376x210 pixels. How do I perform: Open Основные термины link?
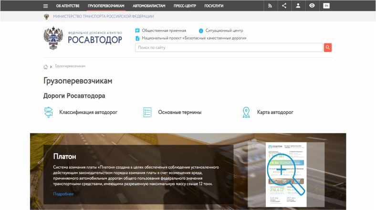tap(179, 112)
